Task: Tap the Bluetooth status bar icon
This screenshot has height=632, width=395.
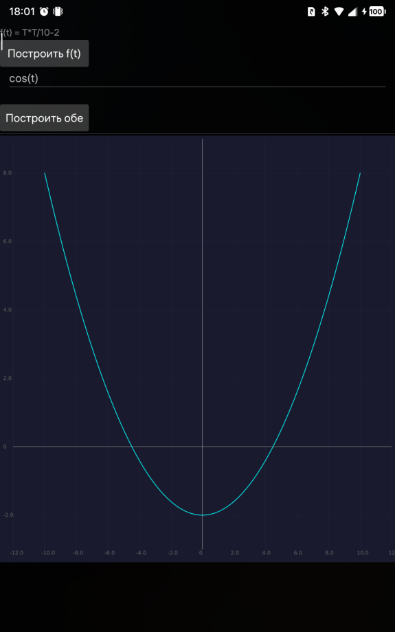Action: click(325, 12)
